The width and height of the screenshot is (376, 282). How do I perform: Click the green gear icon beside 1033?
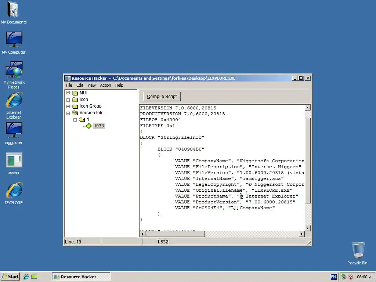(89, 126)
